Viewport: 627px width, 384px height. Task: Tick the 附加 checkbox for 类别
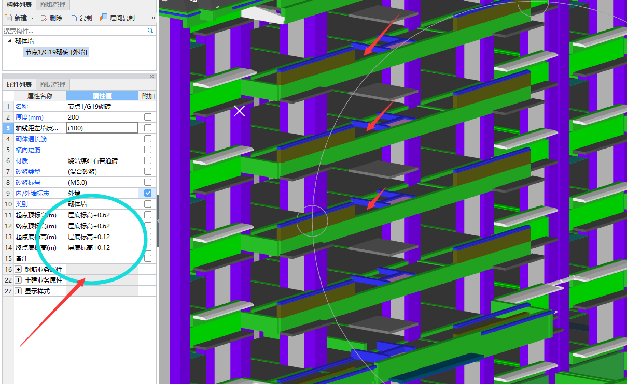pyautogui.click(x=148, y=204)
